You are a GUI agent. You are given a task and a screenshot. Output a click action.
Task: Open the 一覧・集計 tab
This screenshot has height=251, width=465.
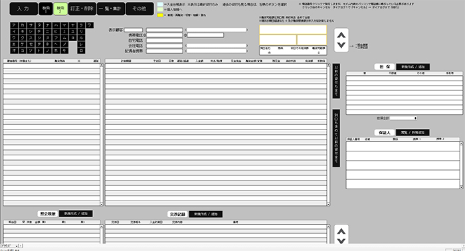[111, 9]
